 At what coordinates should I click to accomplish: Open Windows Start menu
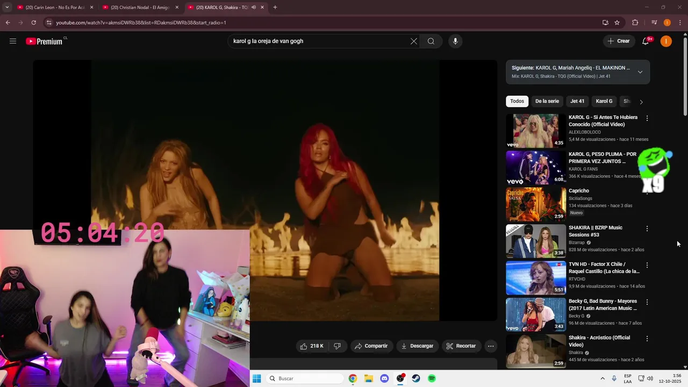257,378
